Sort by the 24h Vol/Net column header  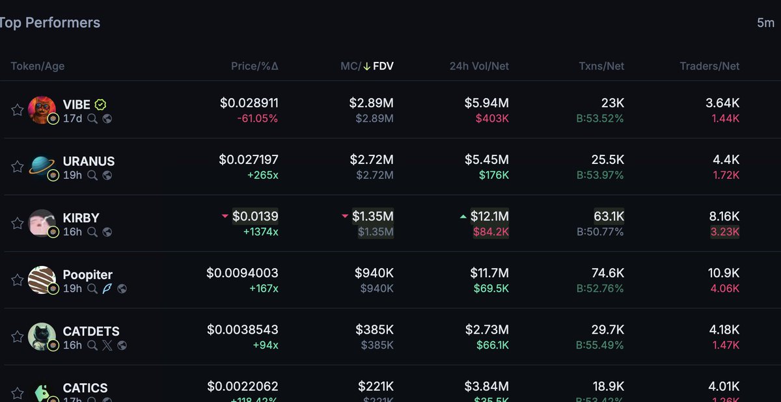[x=479, y=66]
